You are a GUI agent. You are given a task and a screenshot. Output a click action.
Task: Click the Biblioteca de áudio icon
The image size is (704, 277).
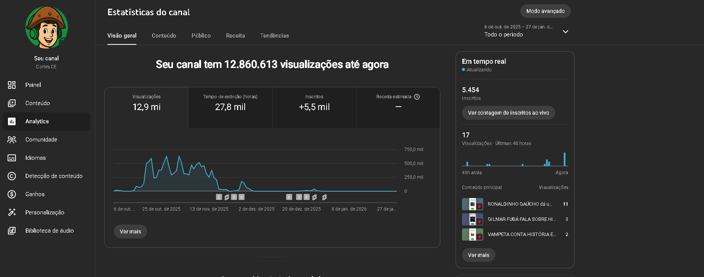coord(12,231)
